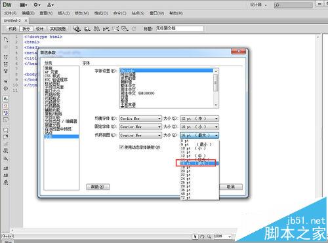Toggle the Highlight Invalid Code icon

pyautogui.click(x=6, y=106)
